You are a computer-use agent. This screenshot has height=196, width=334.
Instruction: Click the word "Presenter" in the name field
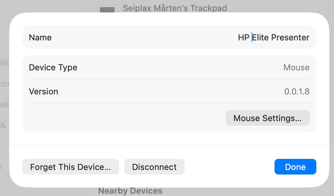290,37
